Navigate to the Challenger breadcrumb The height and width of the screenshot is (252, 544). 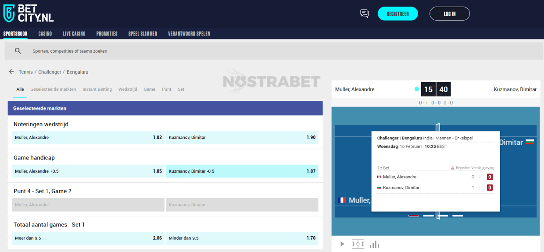tap(50, 72)
